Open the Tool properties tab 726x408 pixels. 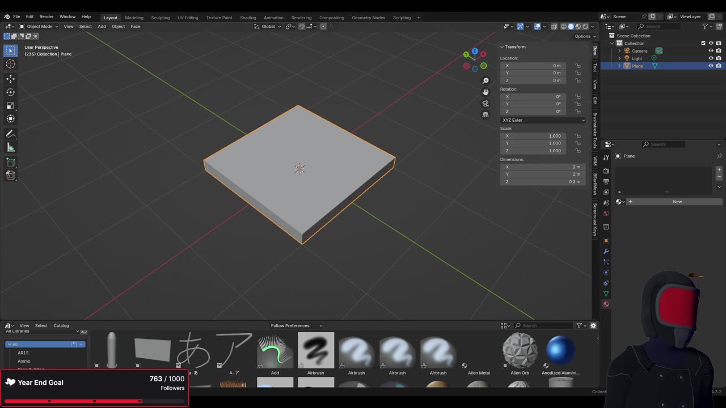[x=606, y=157]
